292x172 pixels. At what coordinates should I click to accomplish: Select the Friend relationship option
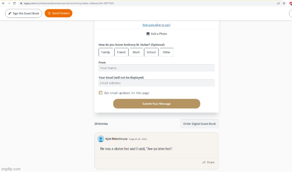click(x=121, y=52)
